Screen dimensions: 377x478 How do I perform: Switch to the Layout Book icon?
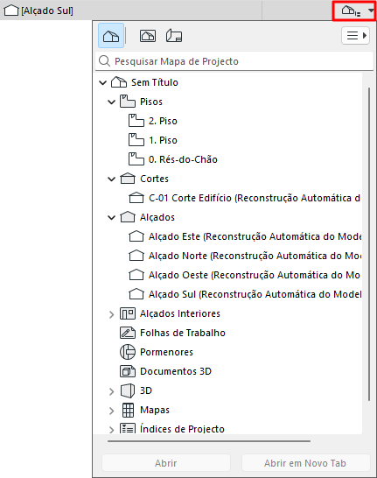(174, 36)
